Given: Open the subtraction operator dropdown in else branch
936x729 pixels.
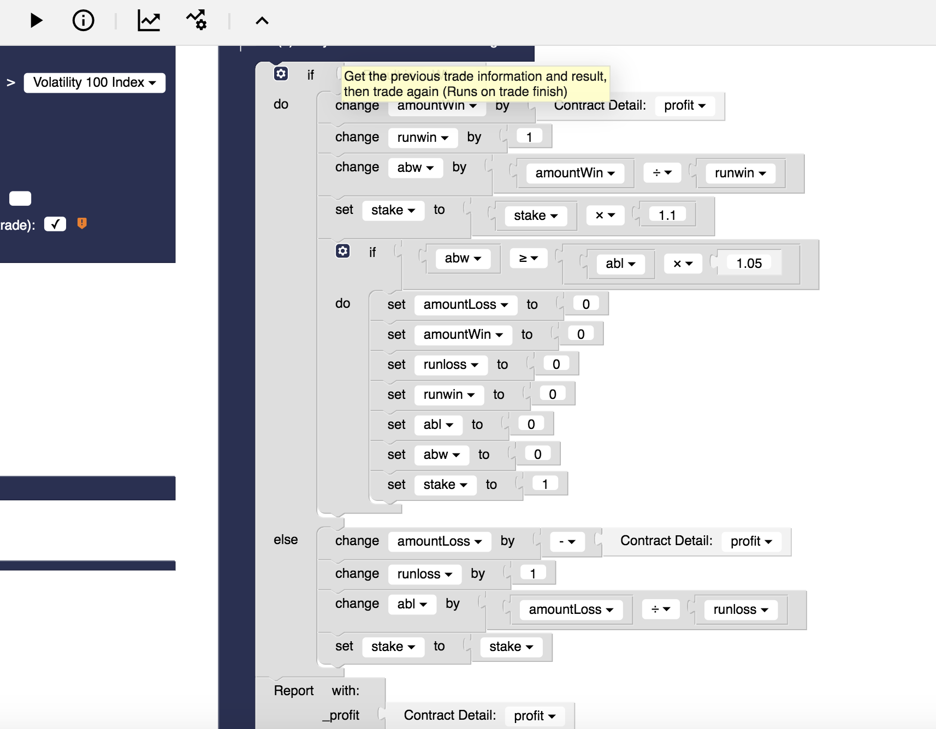Looking at the screenshot, I should coord(567,542).
